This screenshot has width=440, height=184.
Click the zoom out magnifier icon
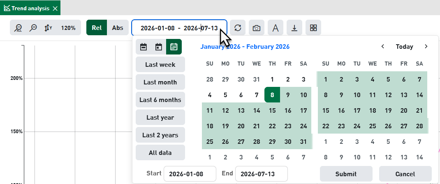pos(33,28)
